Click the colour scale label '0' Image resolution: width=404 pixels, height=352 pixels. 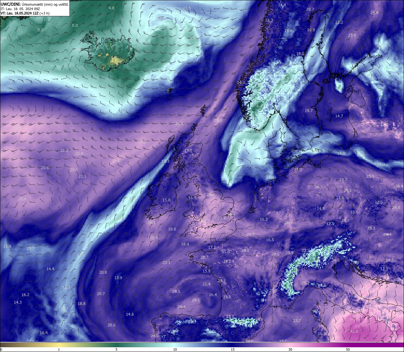(1, 349)
